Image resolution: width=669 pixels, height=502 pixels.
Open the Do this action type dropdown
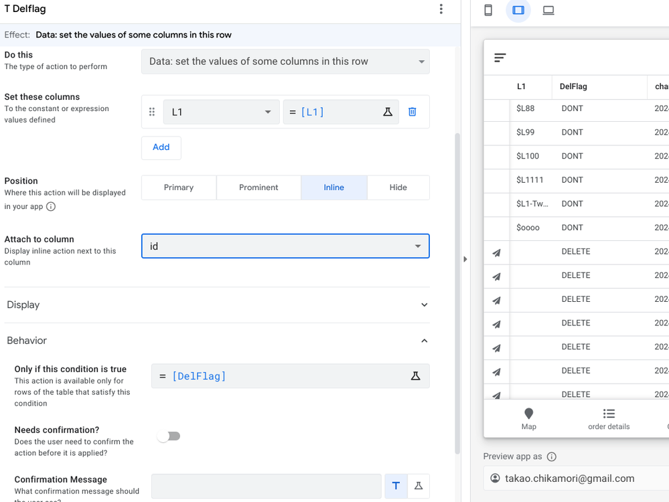[285, 62]
